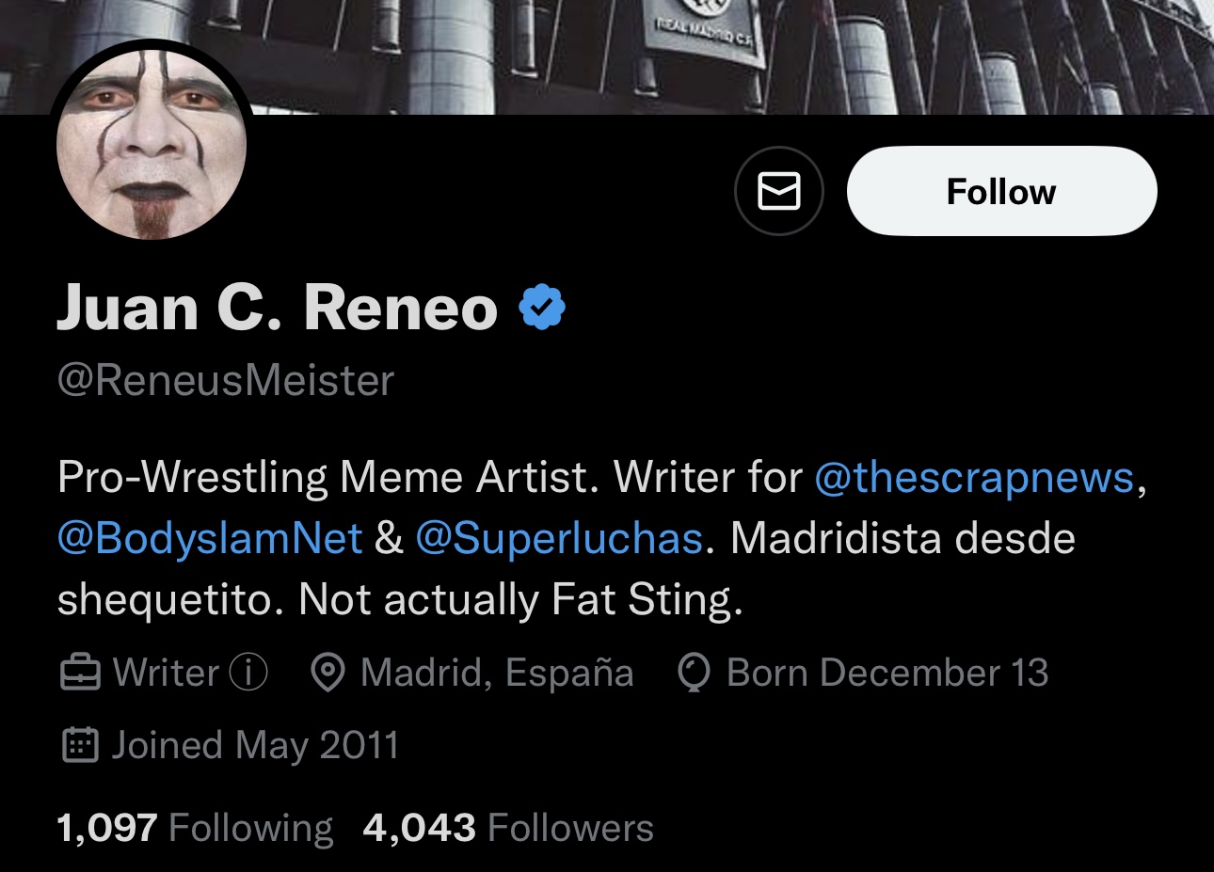The width and height of the screenshot is (1214, 872).
Task: Click the location pin icon
Action: pyautogui.click(x=327, y=674)
